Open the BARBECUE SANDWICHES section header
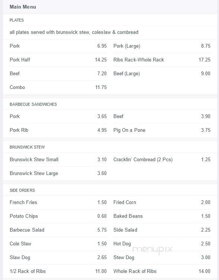The height and width of the screenshot is (280, 219). [33, 104]
